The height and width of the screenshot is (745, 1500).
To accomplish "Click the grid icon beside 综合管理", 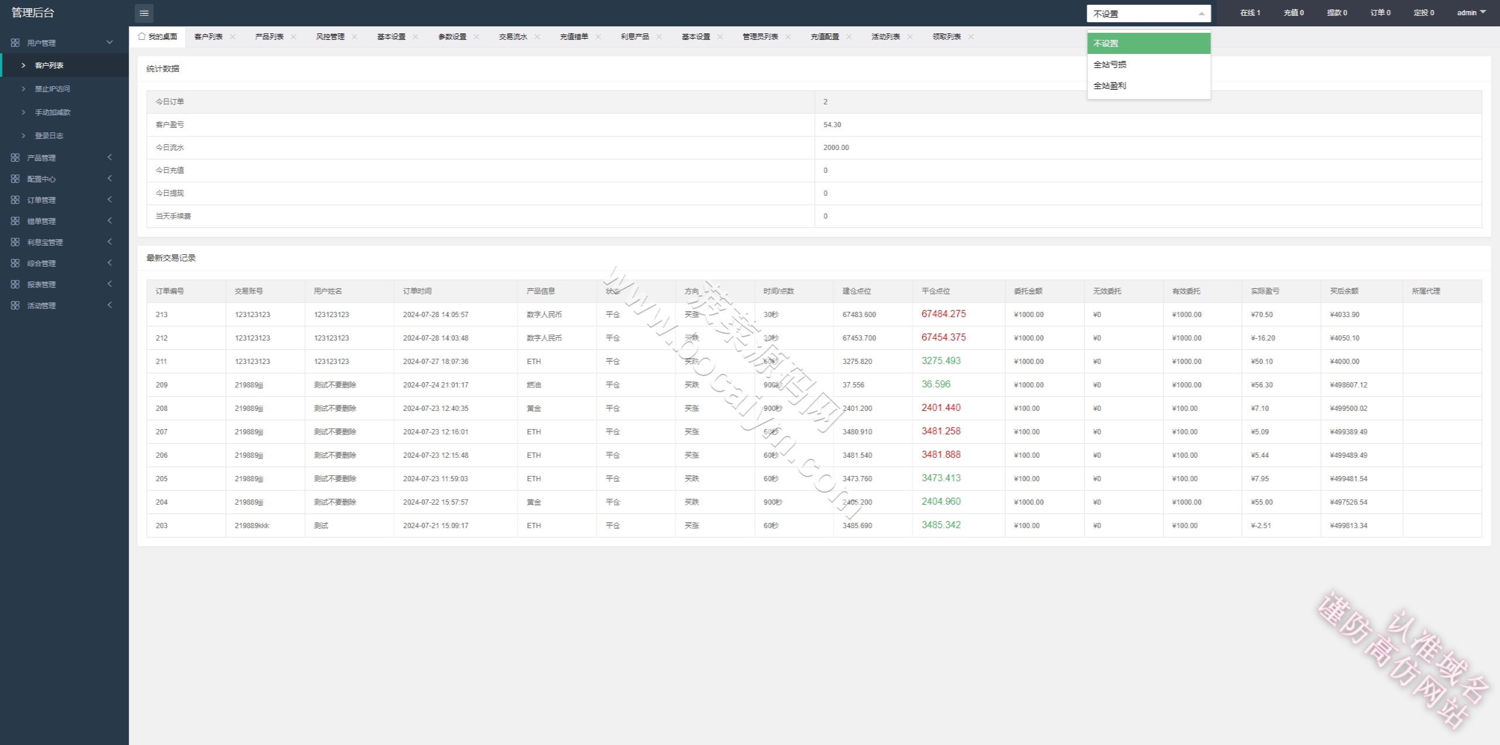I will (15, 263).
